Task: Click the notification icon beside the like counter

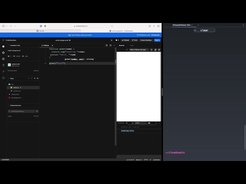Action: [111, 40]
